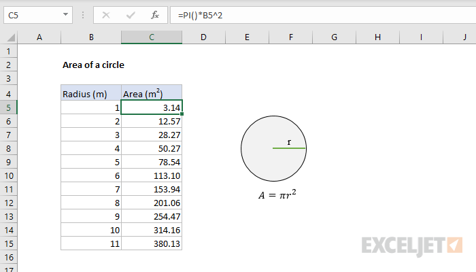Select row 13 header
This screenshot has width=476, height=272.
[x=8, y=216]
